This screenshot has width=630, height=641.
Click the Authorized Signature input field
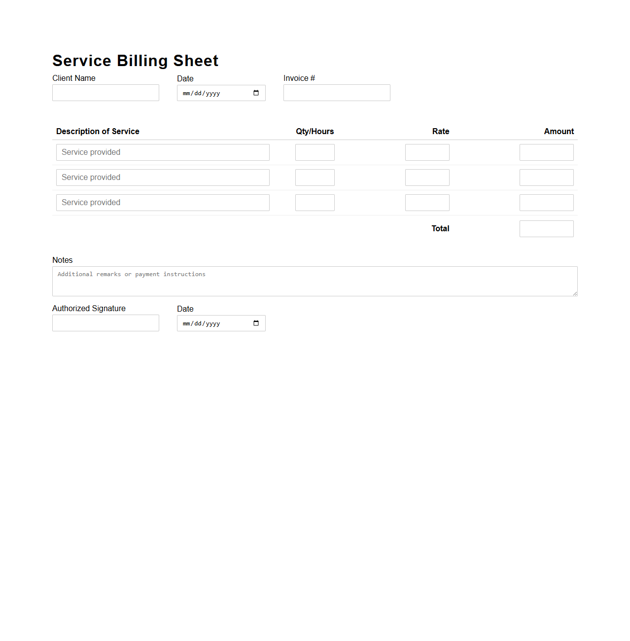click(105, 323)
